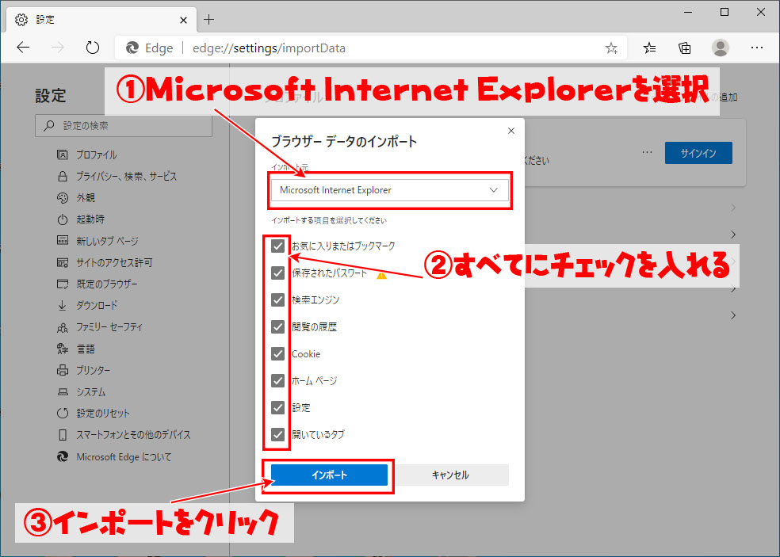Uncheck the 開いているタブ checkbox

[x=277, y=434]
